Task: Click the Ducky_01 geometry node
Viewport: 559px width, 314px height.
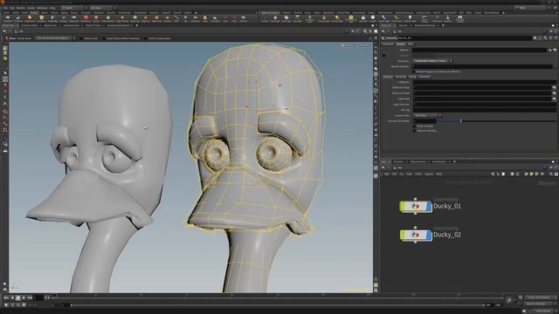Action: (416, 206)
